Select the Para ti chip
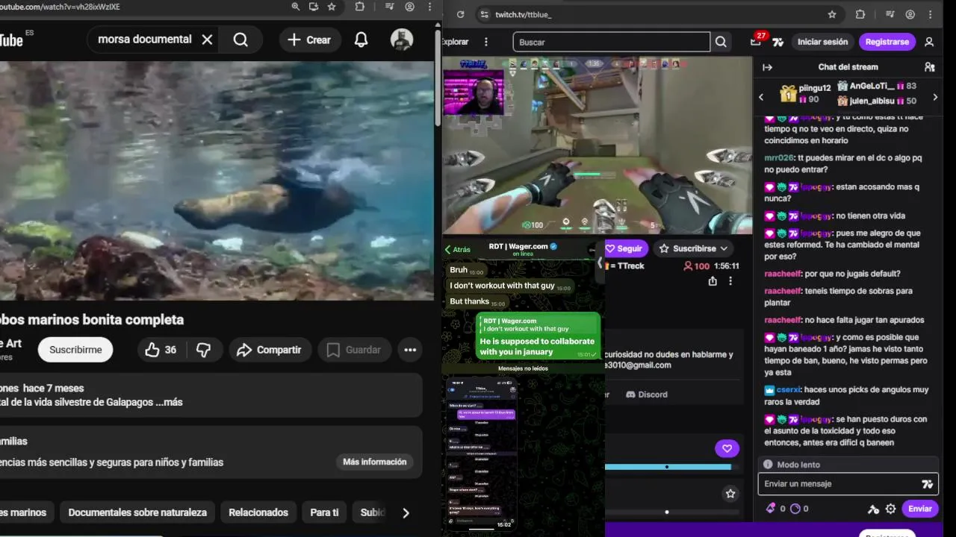Screen dimensions: 956x537 tap(324, 512)
